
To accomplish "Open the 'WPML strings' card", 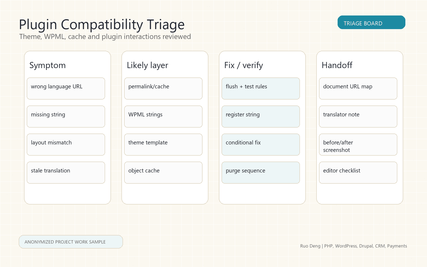I will pos(163,117).
